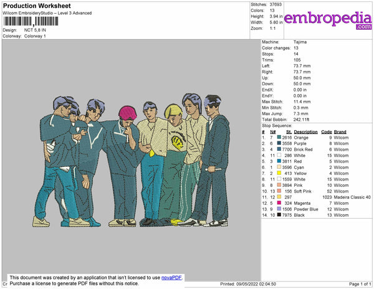
Task: Click the swatch for 1506 Powder Blue
Action: click(279, 209)
